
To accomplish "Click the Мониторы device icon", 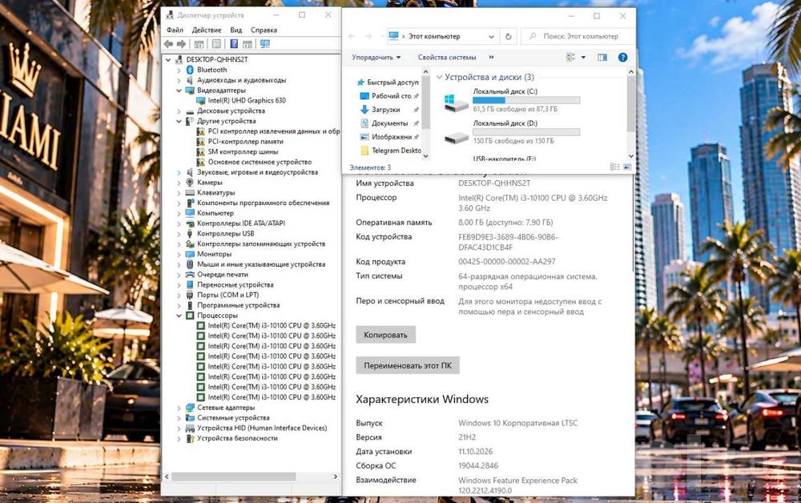I will pyautogui.click(x=190, y=254).
